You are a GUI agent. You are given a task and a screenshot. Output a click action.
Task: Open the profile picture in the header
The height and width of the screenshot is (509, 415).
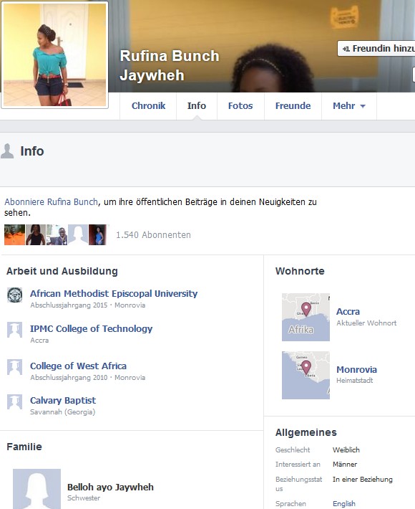point(54,54)
